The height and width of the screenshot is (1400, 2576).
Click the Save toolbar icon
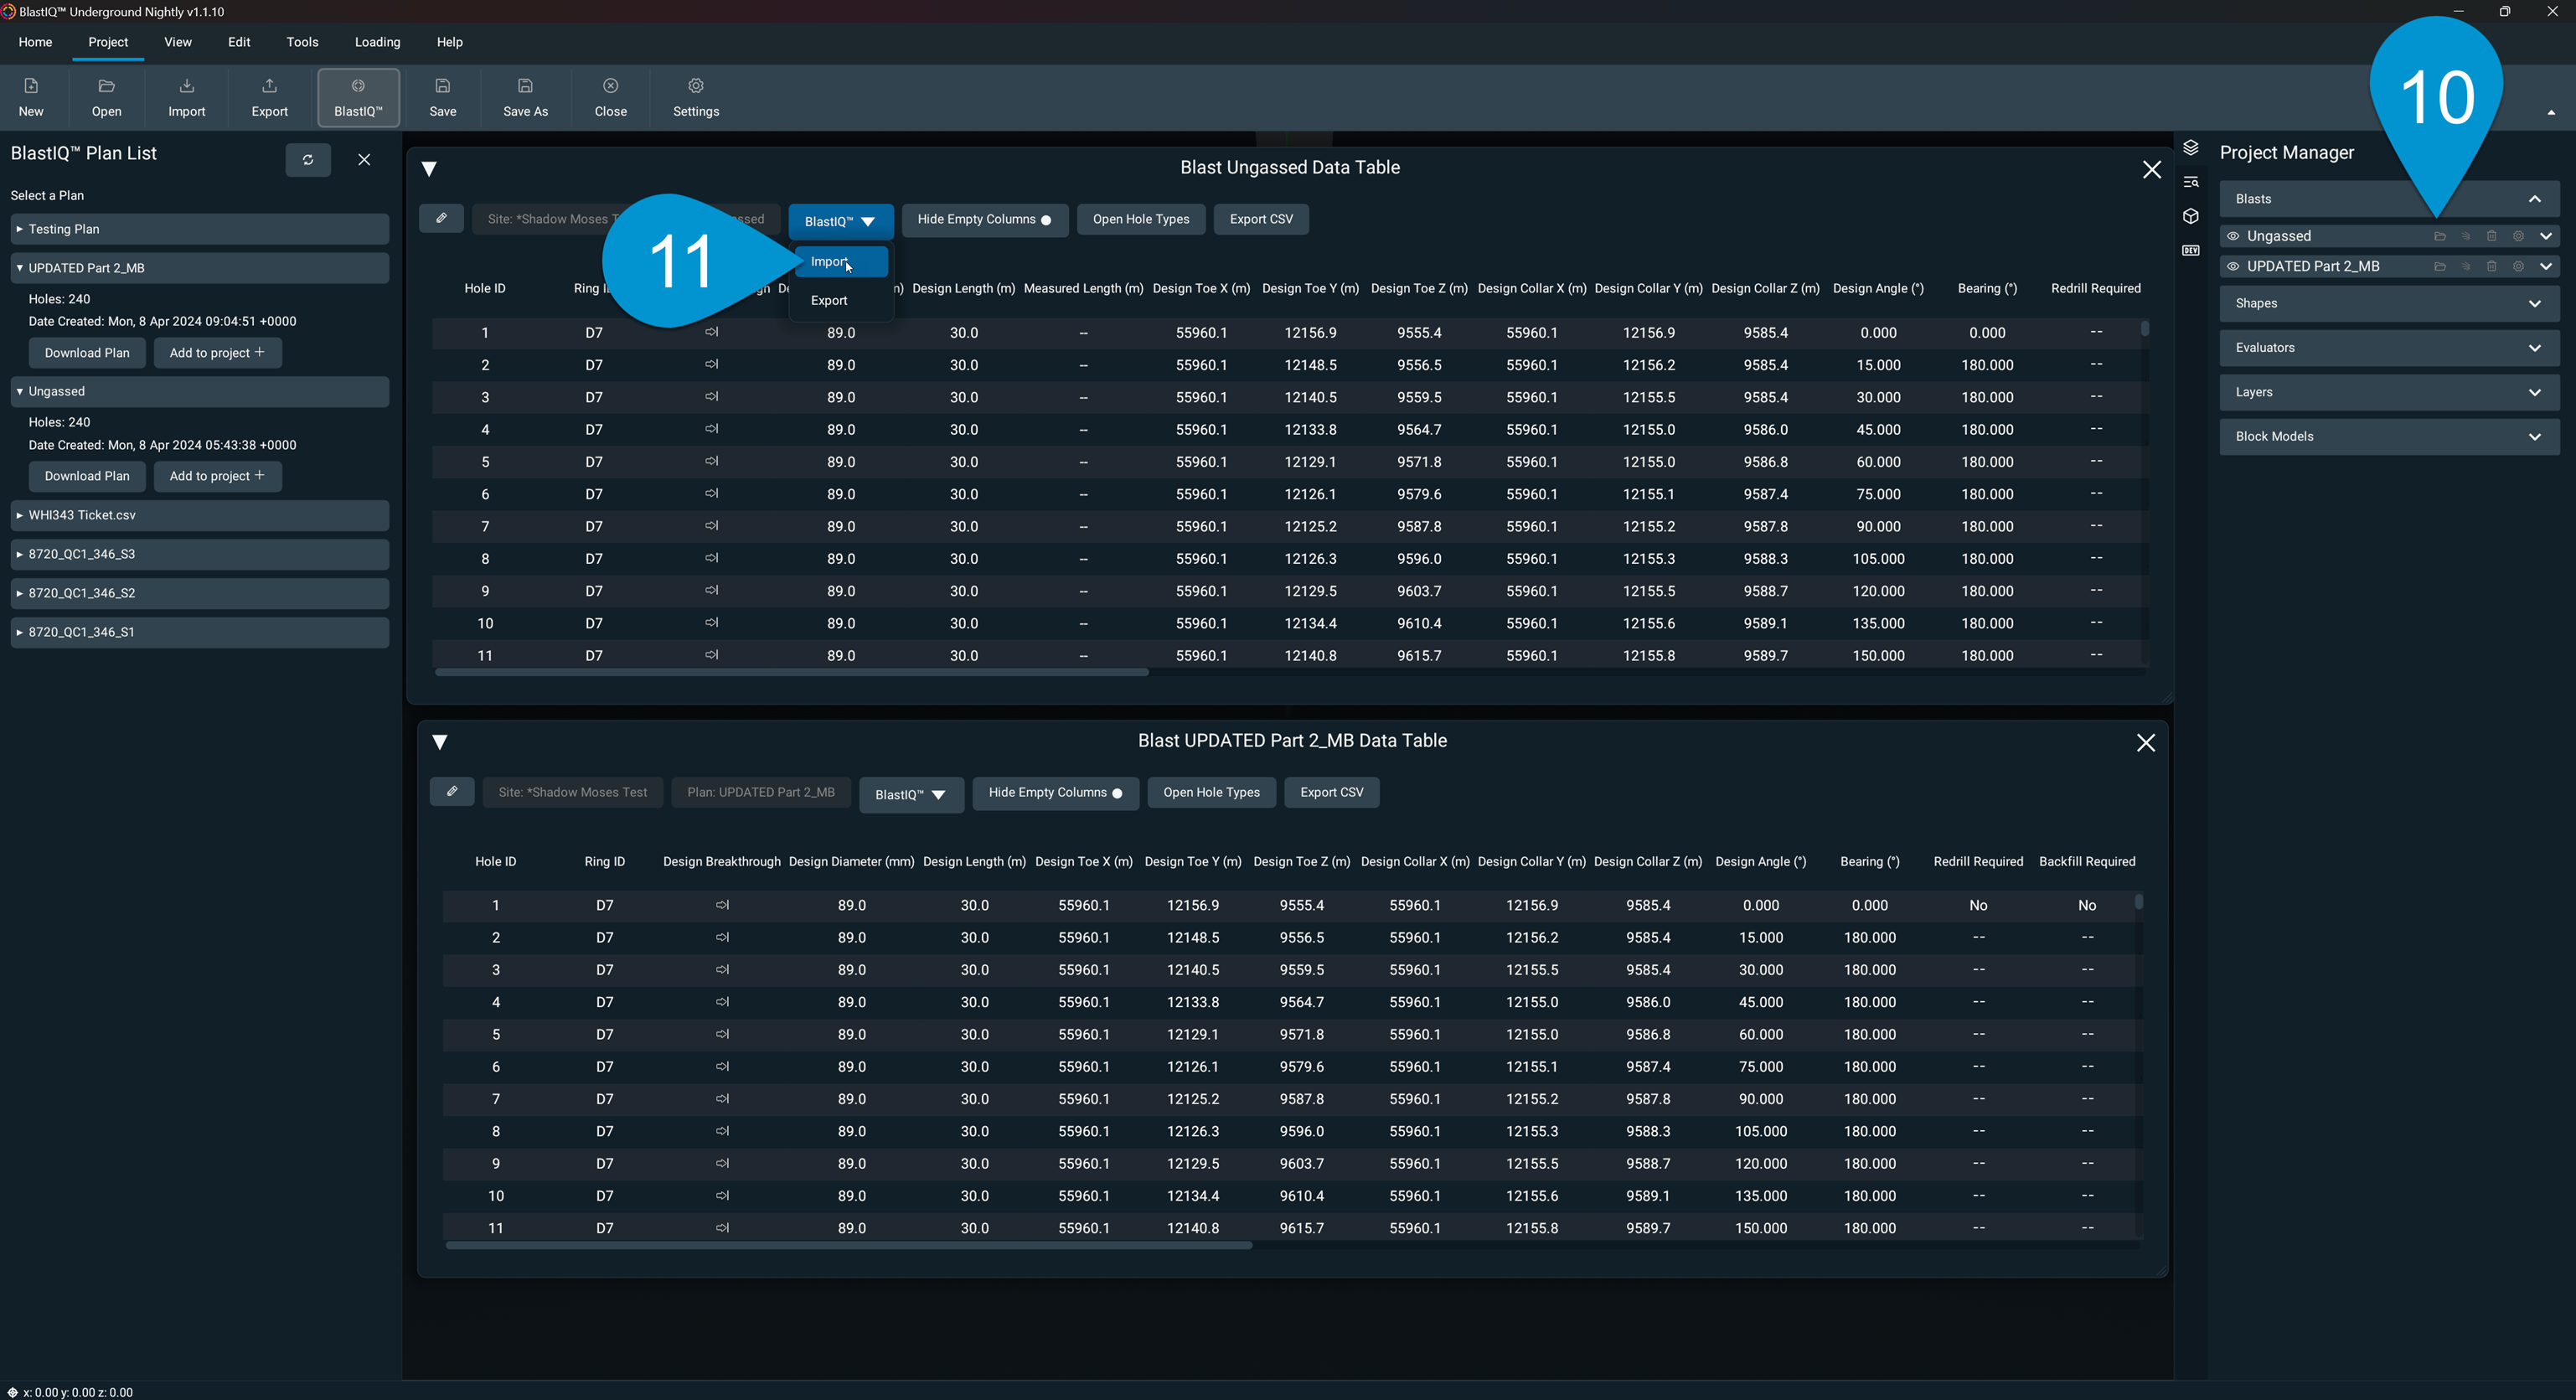[442, 97]
